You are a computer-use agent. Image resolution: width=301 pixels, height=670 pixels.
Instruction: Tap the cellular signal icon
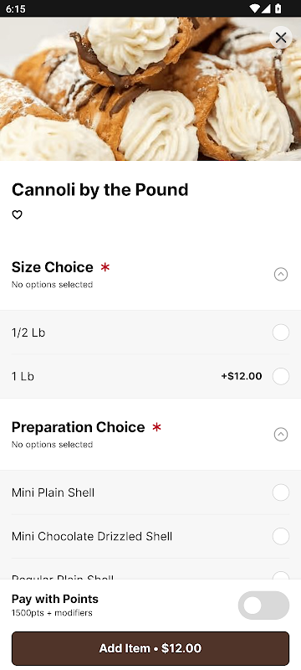point(266,8)
